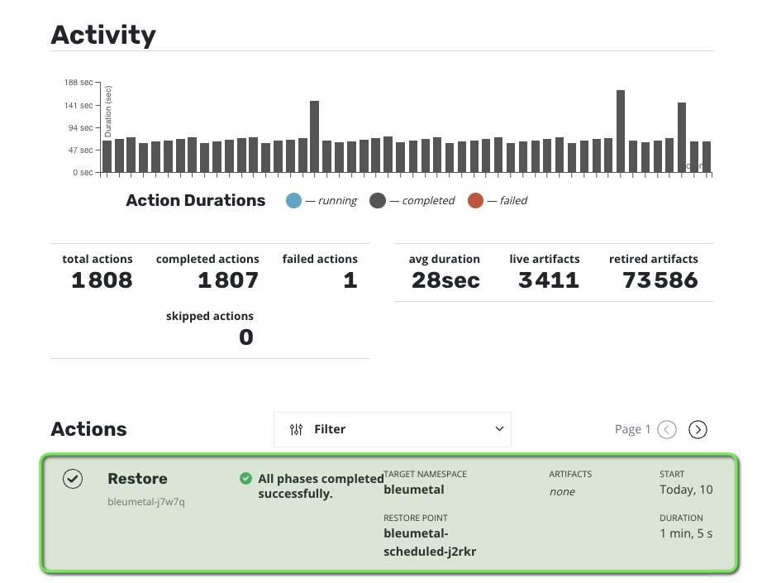Click the tallest bar in duration chart

(x=621, y=131)
